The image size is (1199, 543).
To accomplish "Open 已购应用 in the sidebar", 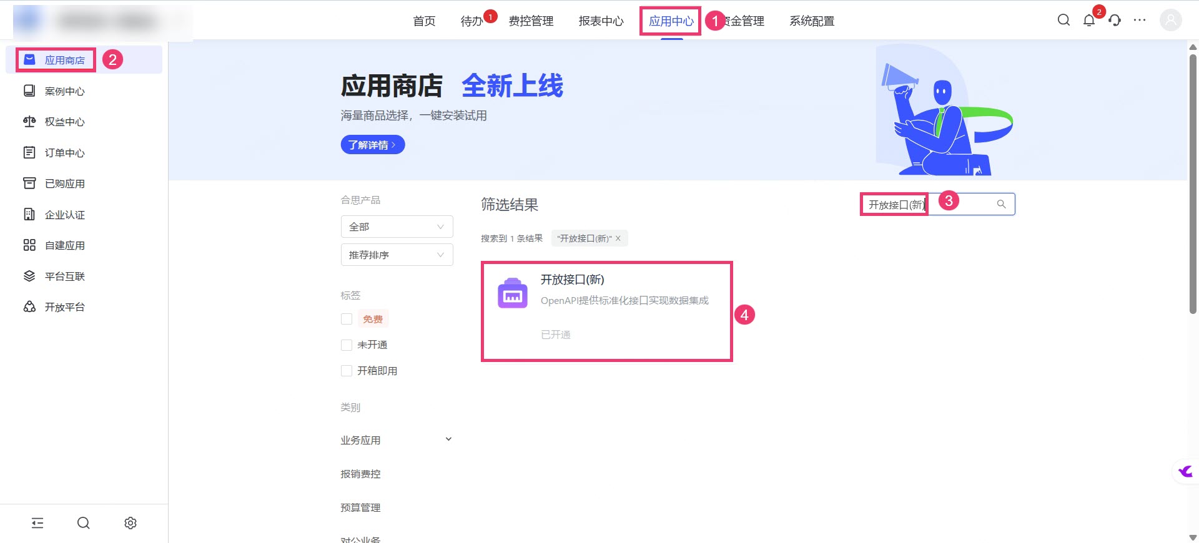I will coord(65,183).
